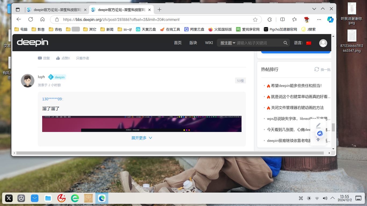Open the brightness control in system tray
Image resolution: width=367 pixels, height=206 pixels.
(x=309, y=198)
